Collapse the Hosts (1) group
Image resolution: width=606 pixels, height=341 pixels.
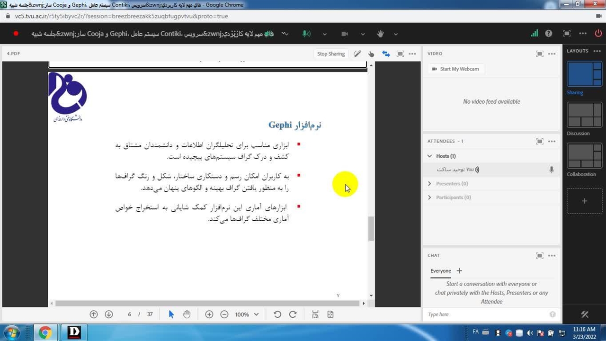[429, 156]
